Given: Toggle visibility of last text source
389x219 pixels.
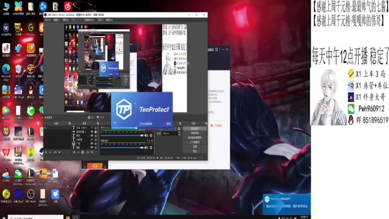Looking at the screenshot, I should click(92, 147).
